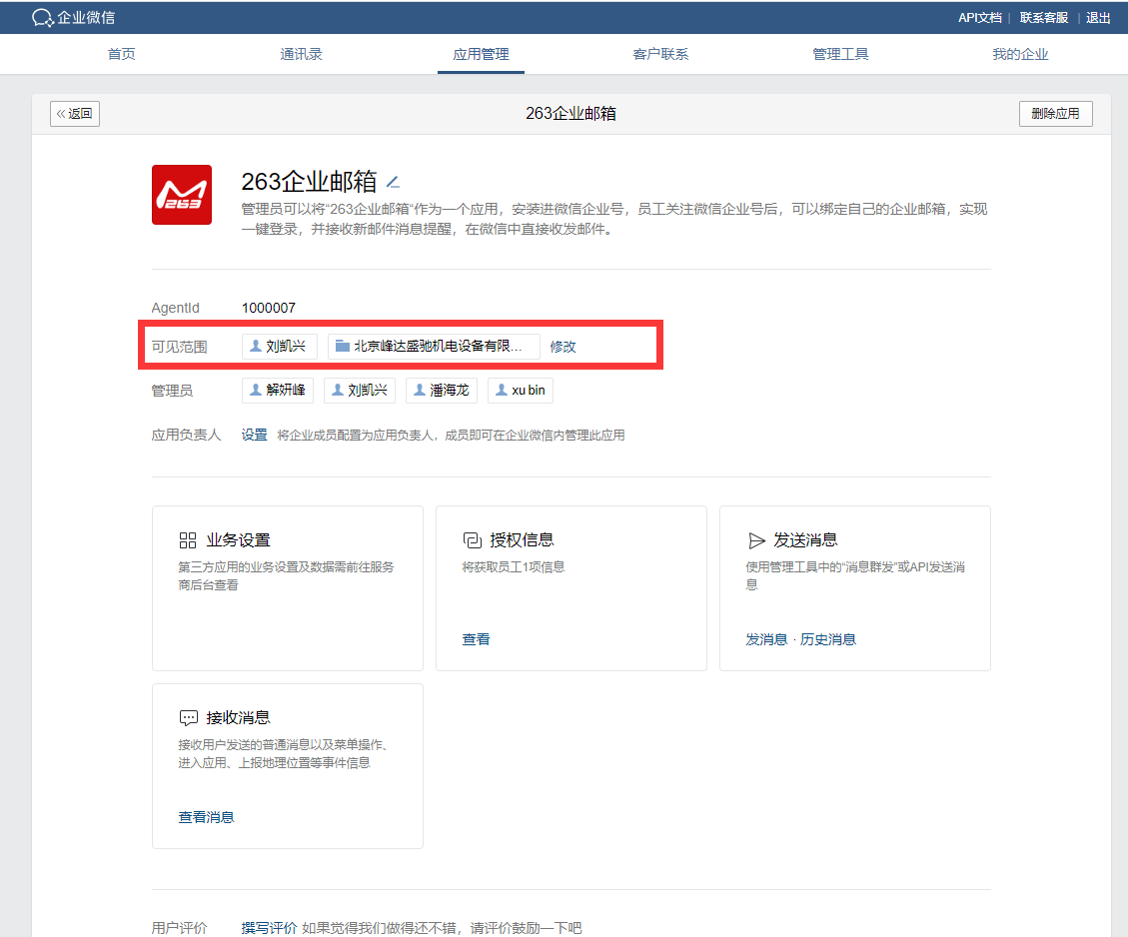This screenshot has width=1128, height=937.
Task: Select the 应用管理 tab
Action: tap(482, 54)
